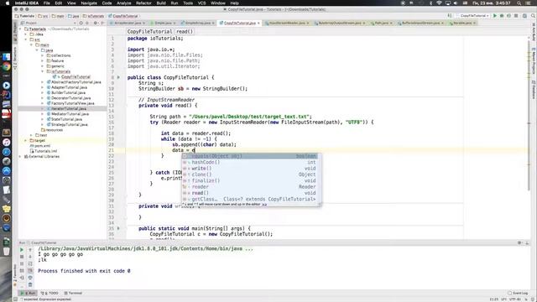537x302 pixels.
Task: Click ioTutorials in the navigation bar
Action: (93, 16)
